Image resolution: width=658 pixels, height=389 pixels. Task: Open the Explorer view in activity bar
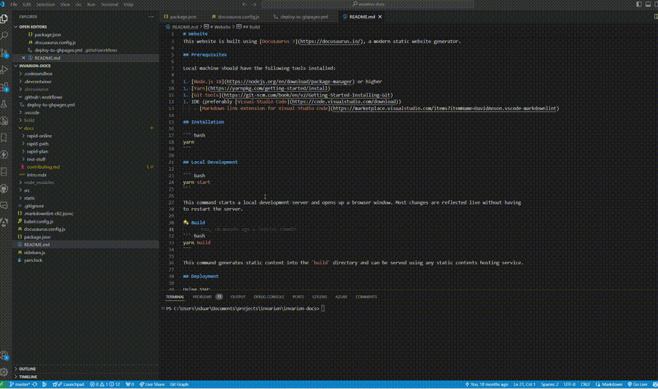pos(4,19)
